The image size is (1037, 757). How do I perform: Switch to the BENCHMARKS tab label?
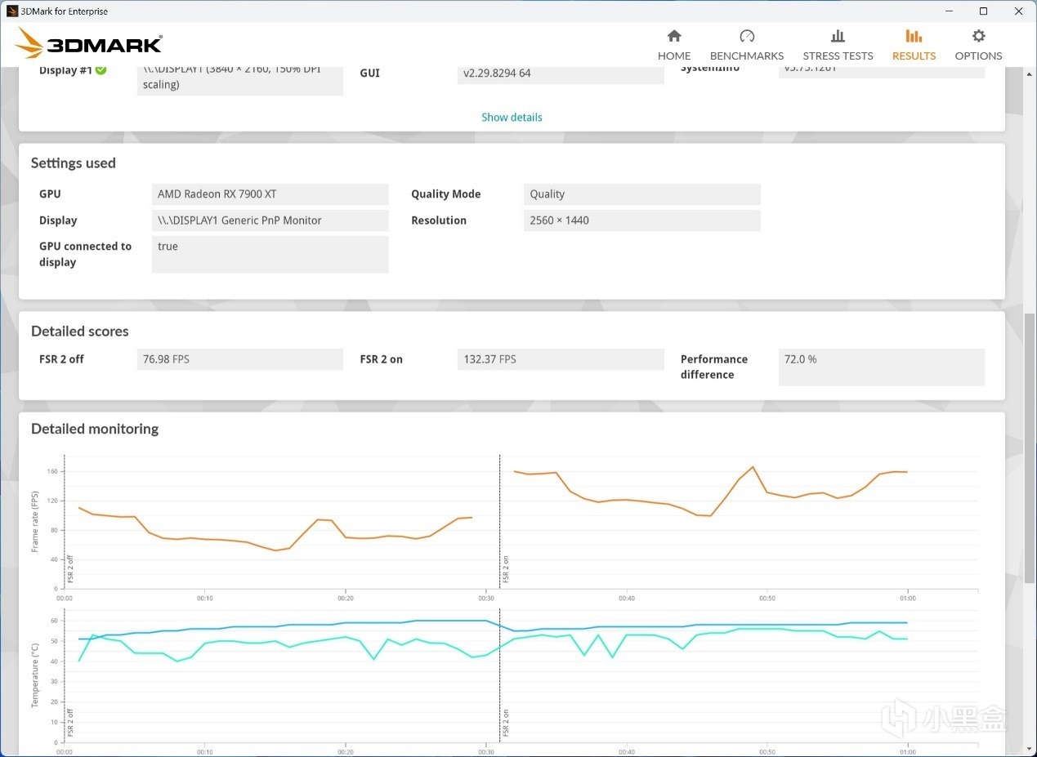click(x=747, y=56)
